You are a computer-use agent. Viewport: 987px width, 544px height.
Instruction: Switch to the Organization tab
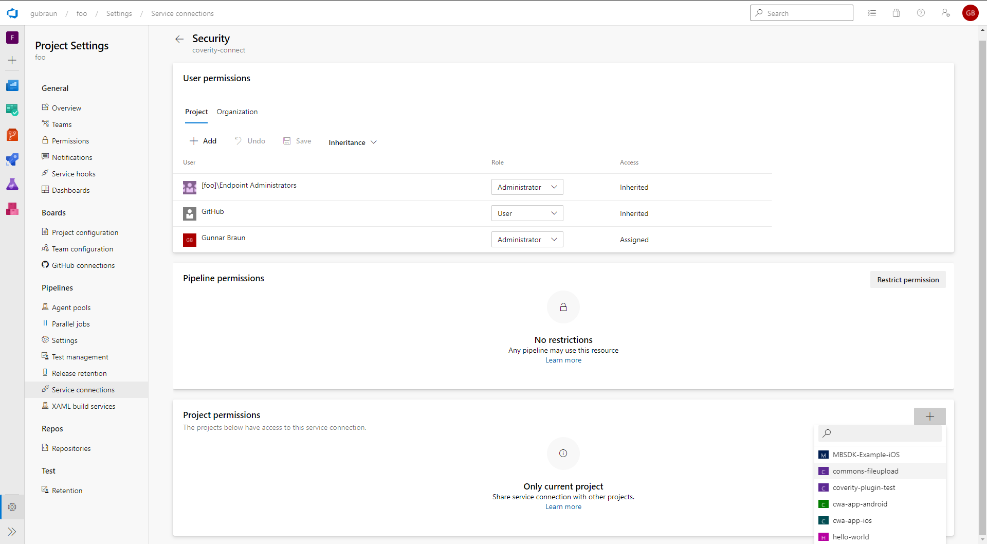click(237, 112)
